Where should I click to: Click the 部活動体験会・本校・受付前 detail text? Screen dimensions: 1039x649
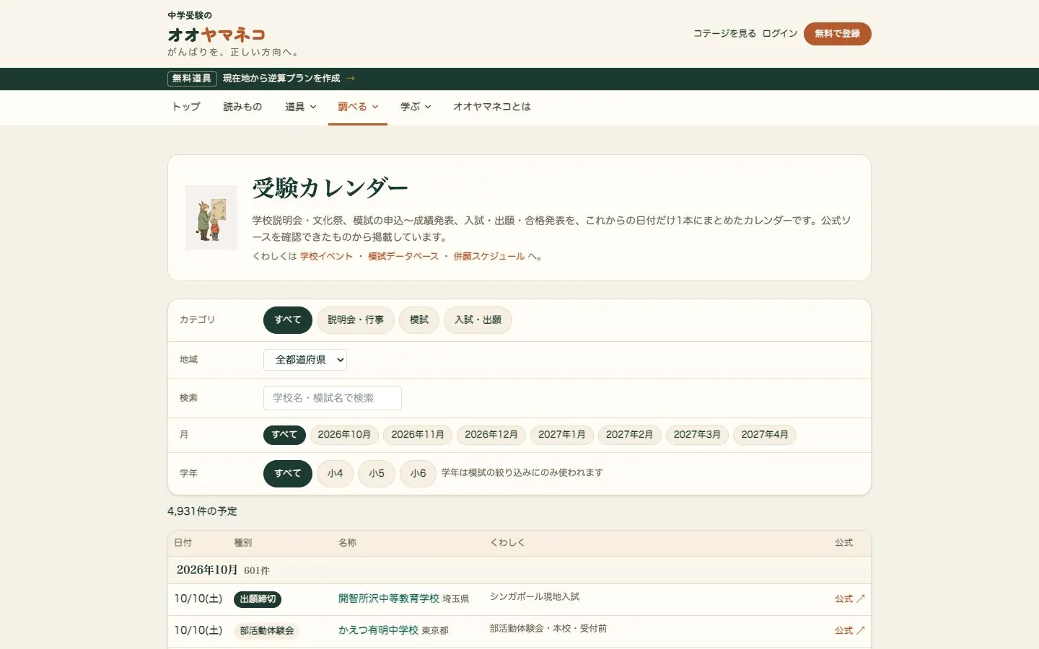coord(548,629)
